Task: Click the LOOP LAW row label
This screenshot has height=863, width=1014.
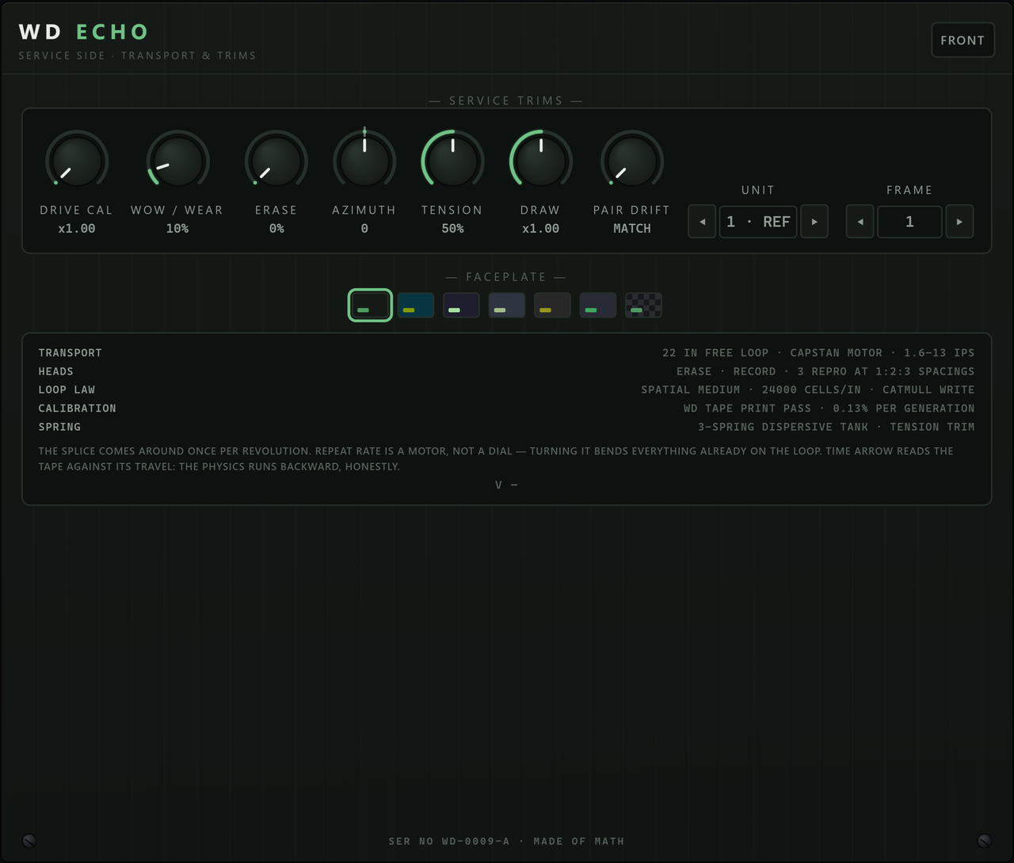Action: point(67,390)
